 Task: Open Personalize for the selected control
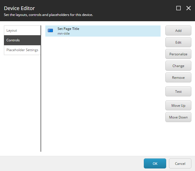[178, 54]
